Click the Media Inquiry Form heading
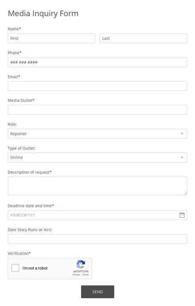195x306 pixels. coord(43,14)
